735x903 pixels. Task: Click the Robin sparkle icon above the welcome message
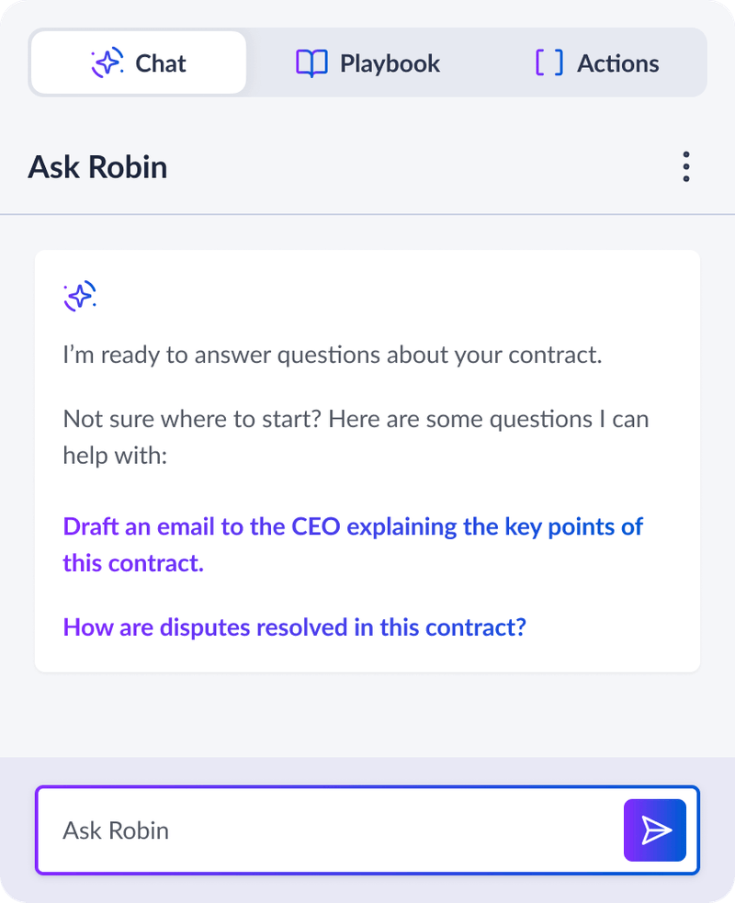point(80,296)
